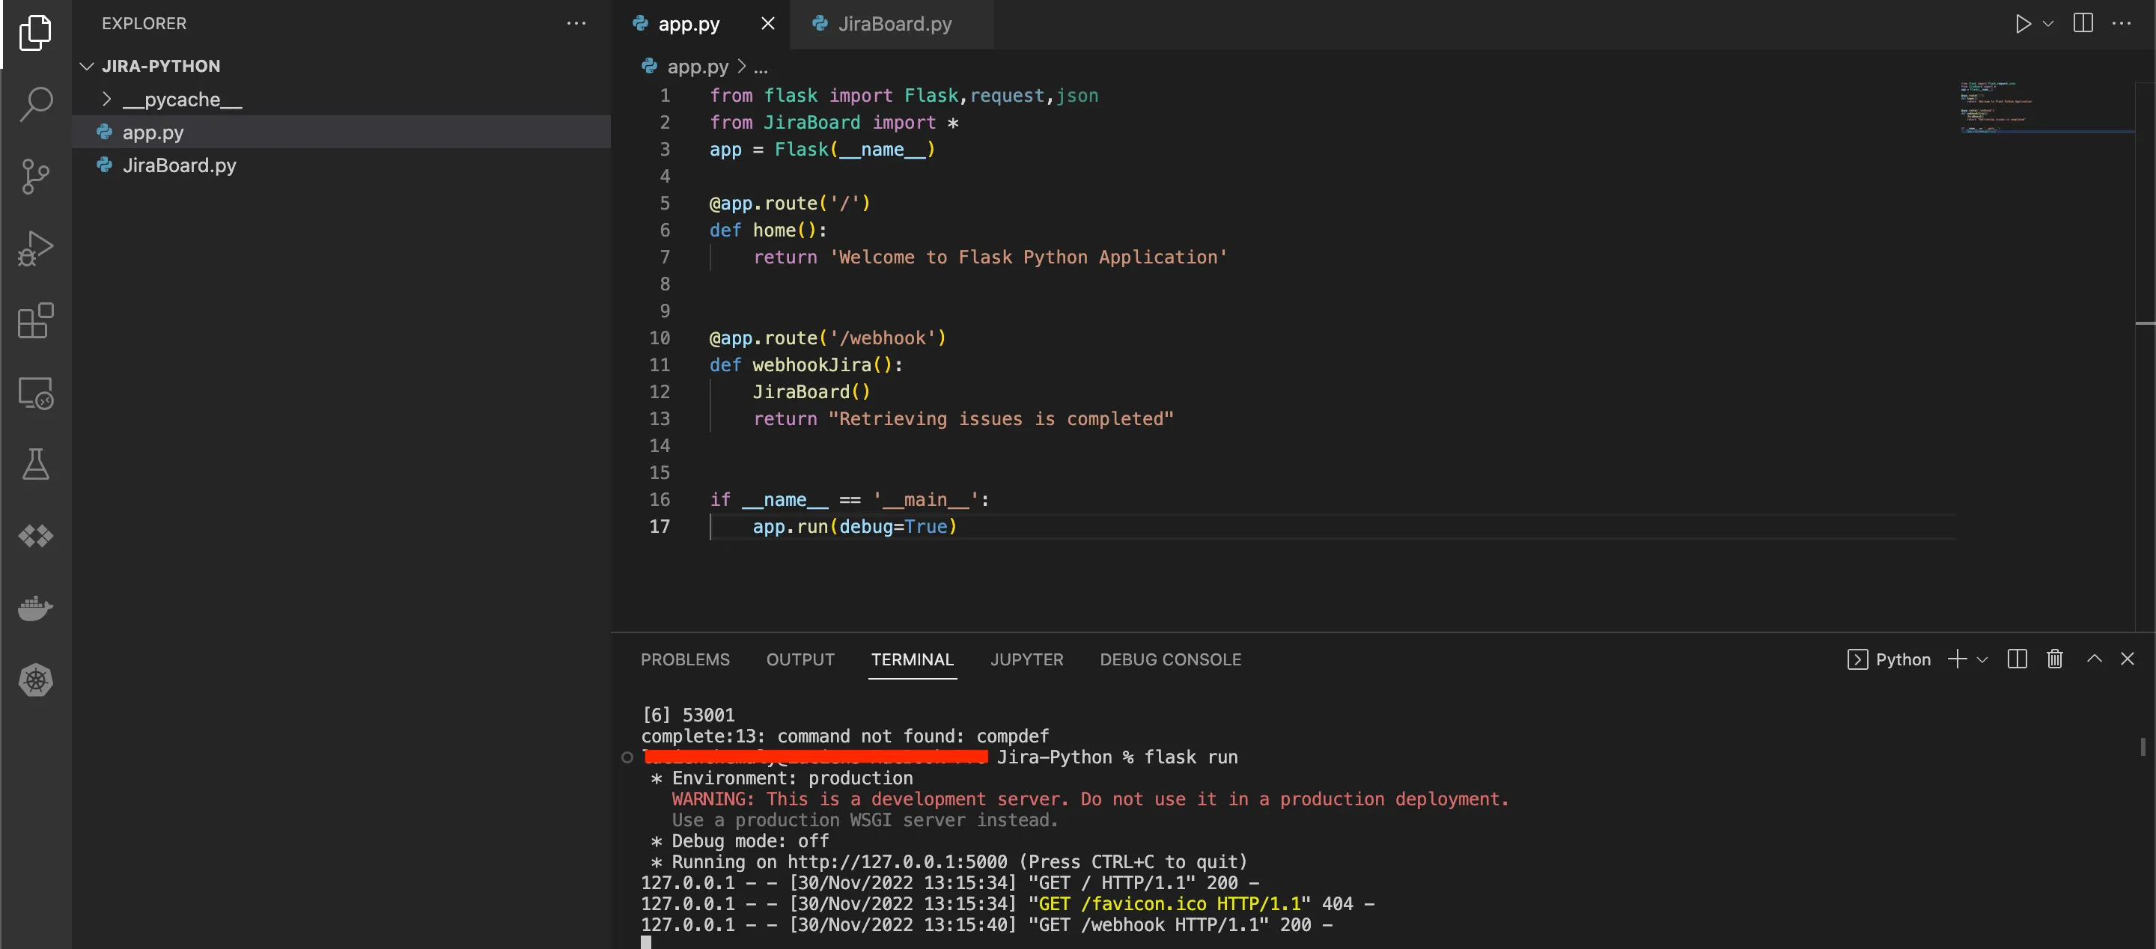The image size is (2156, 949).
Task: Close the app.py editor tab
Action: pos(767,23)
